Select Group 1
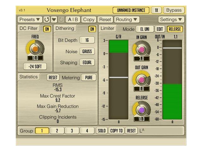The height and width of the screenshot is (151, 202). coord(42,131)
